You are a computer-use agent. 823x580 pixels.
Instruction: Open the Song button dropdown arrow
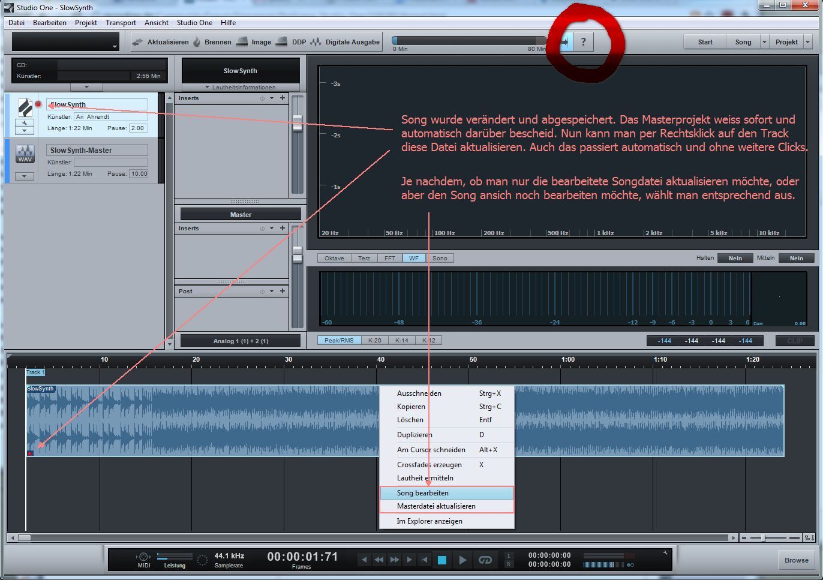764,42
